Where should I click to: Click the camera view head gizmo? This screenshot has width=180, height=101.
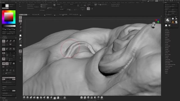(x=154, y=25)
